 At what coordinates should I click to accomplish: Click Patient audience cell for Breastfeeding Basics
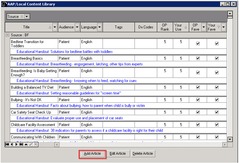pos(69,58)
